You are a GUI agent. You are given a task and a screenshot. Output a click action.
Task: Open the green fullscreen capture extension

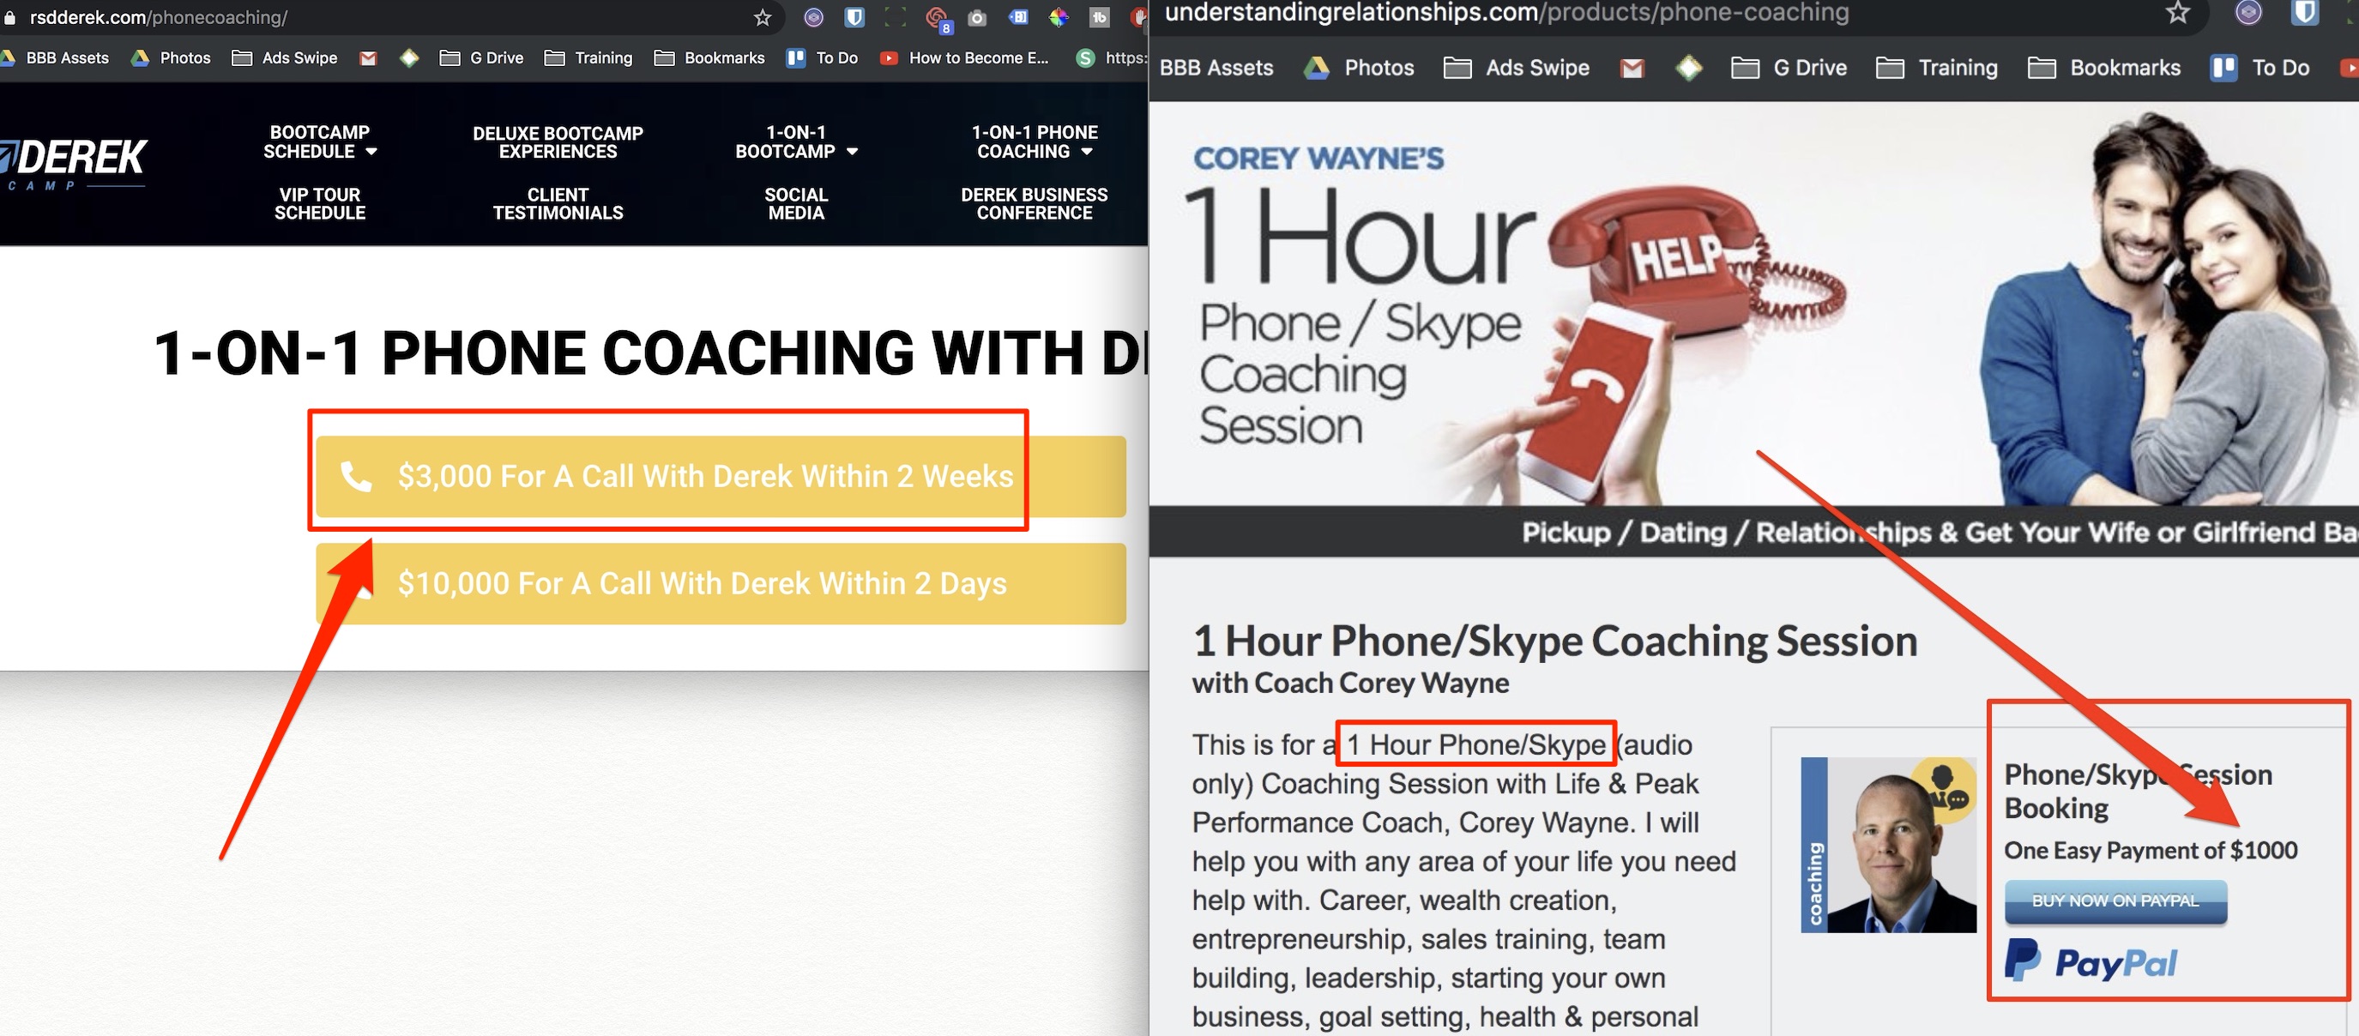tap(895, 17)
